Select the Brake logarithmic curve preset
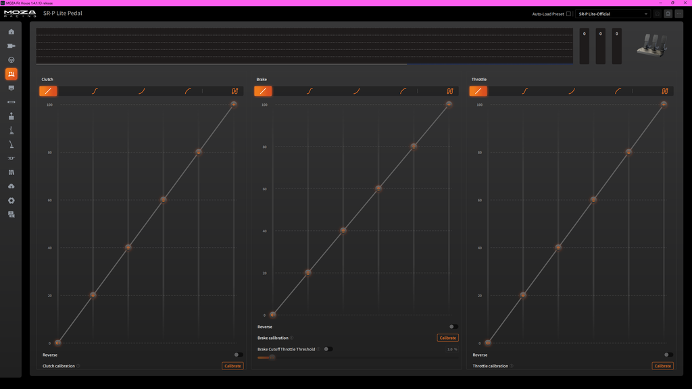This screenshot has width=692, height=389. click(403, 91)
